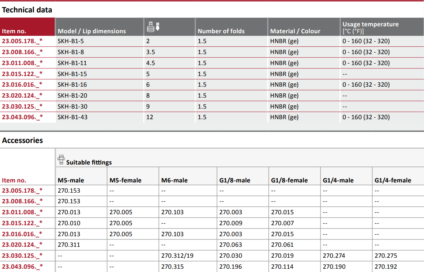Click the stroke icon in the technical data header
Screen dimensions: 424x272
[x=153, y=27]
